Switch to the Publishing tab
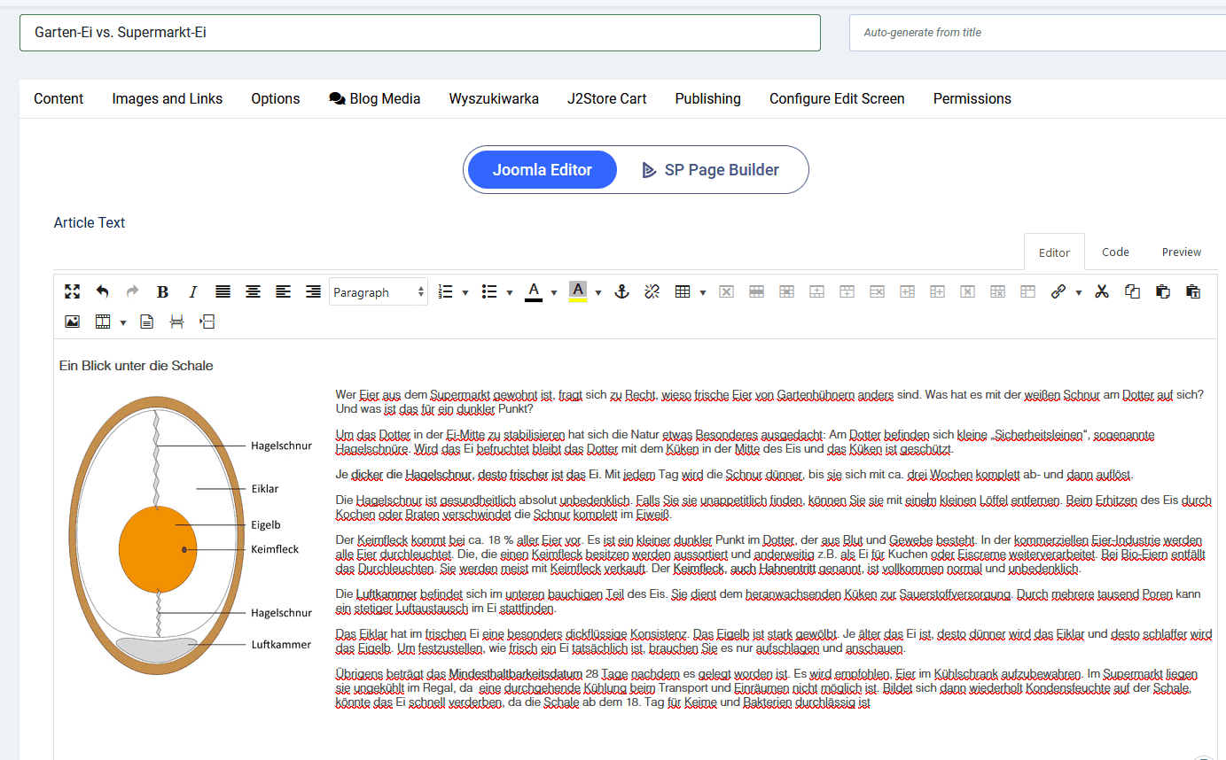 click(707, 98)
